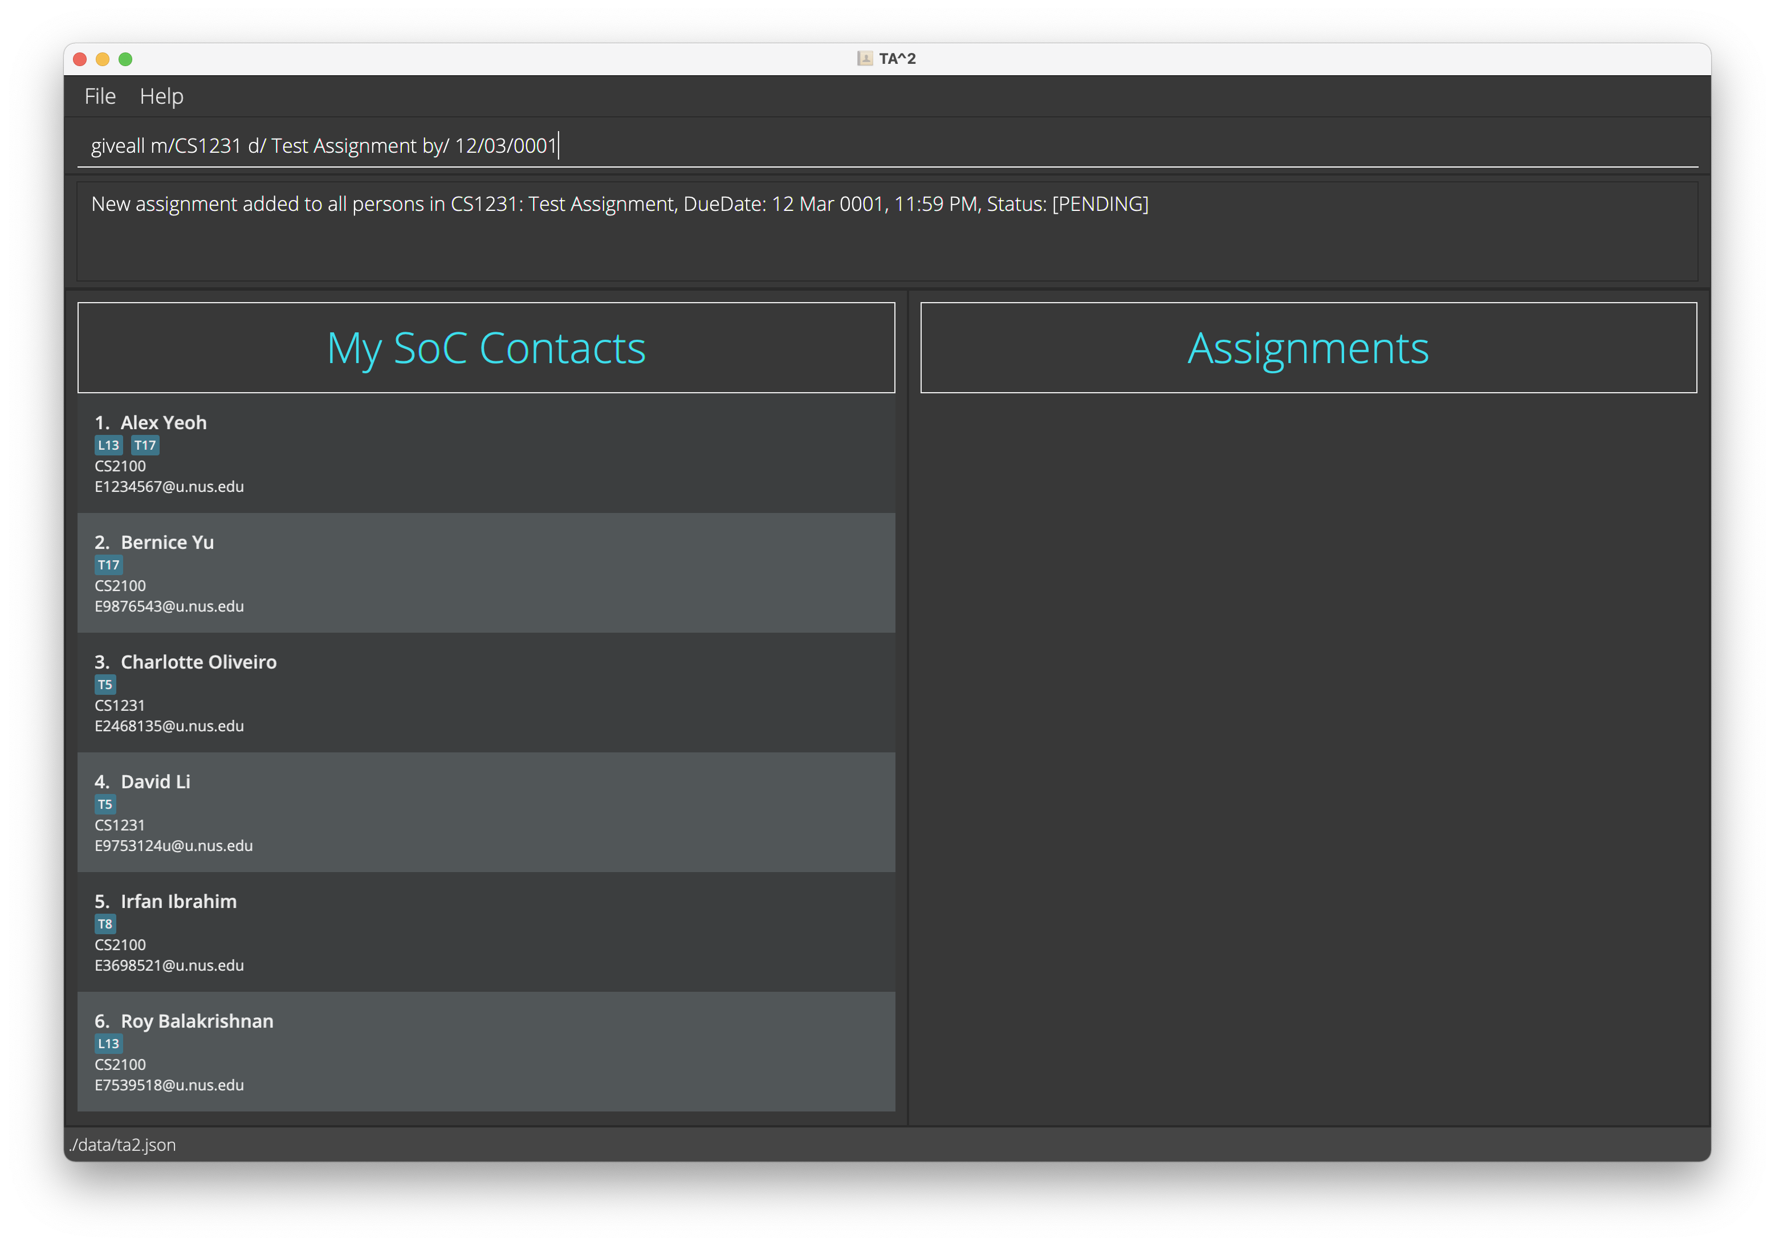Click T8 tag on Irfan Ibrahim
The height and width of the screenshot is (1246, 1775).
[105, 924]
